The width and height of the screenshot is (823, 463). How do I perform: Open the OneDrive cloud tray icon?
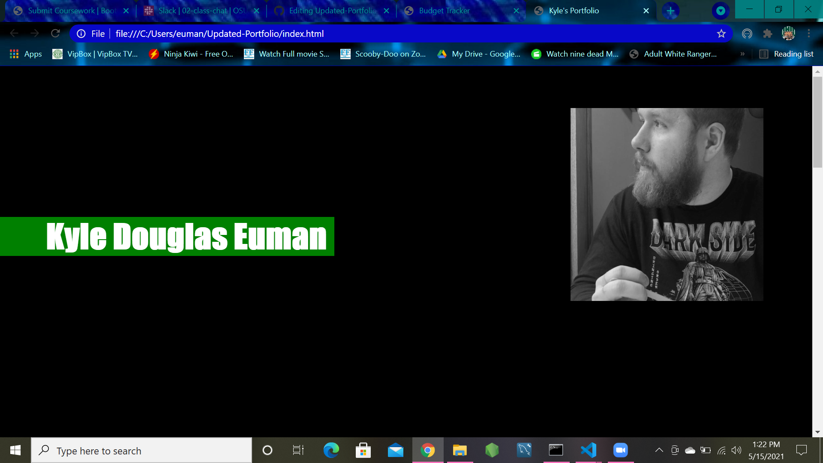click(x=690, y=450)
